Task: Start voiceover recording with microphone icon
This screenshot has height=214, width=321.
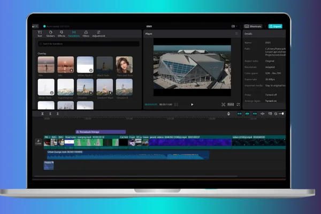Action: pos(228,113)
